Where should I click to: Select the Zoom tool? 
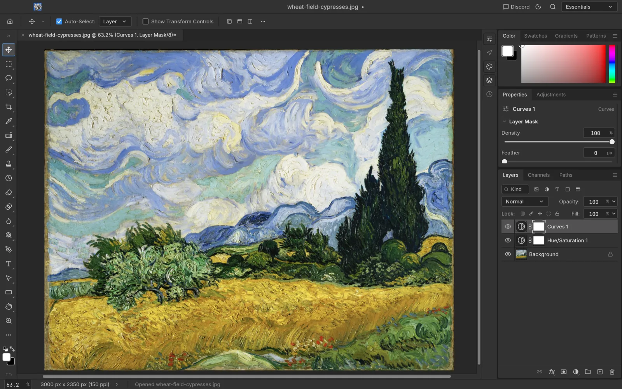coord(9,321)
